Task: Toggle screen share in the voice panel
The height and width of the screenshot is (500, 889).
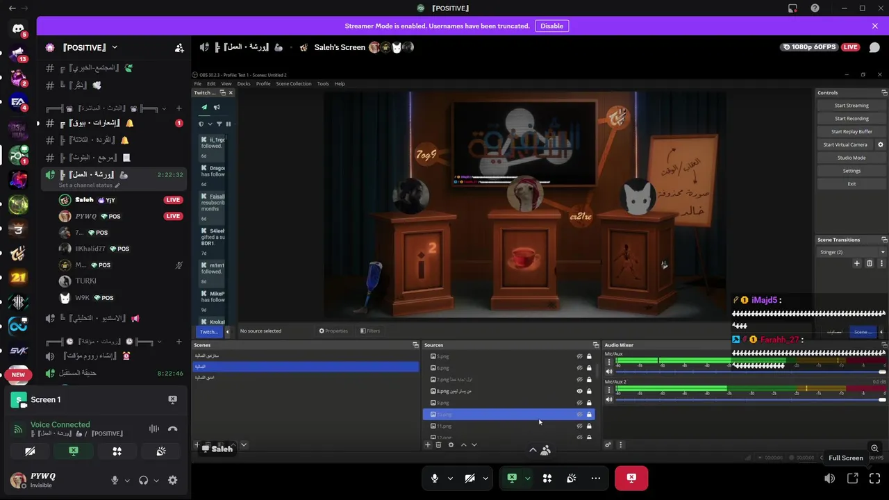Action: click(74, 451)
